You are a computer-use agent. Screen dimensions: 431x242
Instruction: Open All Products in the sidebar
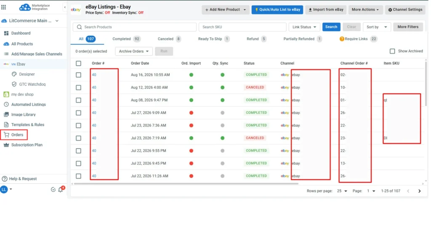[22, 44]
